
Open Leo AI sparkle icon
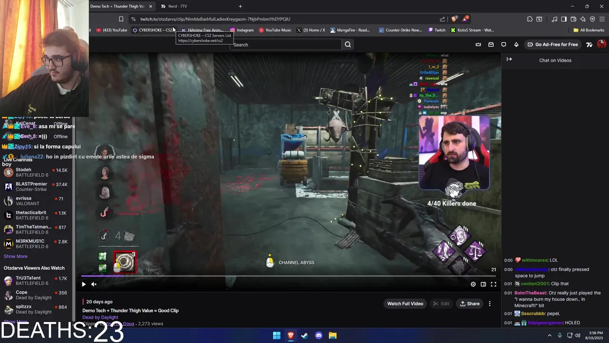[583, 19]
